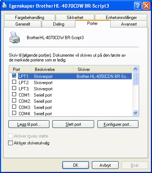Open the Enhetsinnstillinger tab
This screenshot has height=173, width=152.
pos(121,18)
